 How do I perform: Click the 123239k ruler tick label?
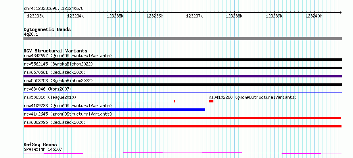274,16
